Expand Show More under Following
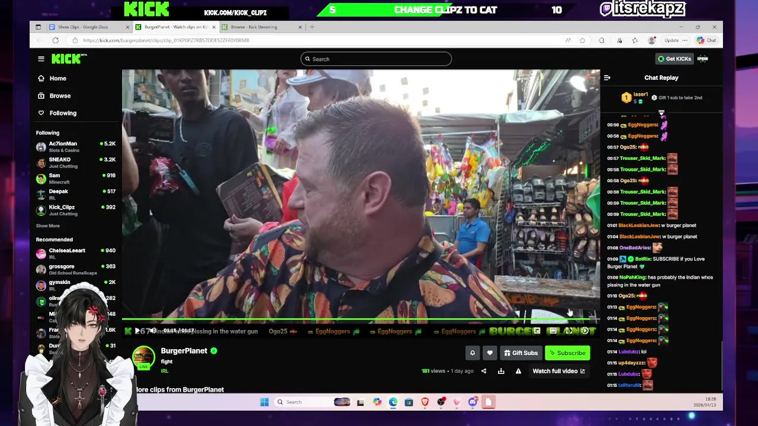This screenshot has width=758, height=426. point(48,226)
